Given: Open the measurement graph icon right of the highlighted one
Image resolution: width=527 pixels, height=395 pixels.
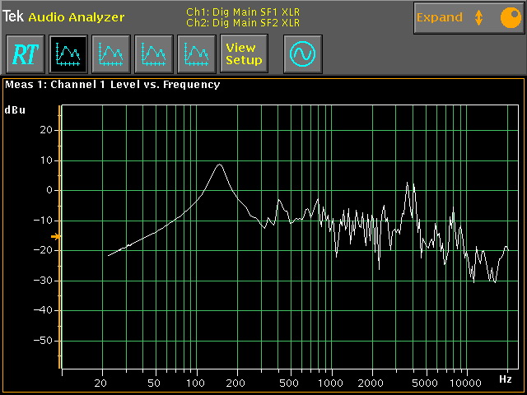Looking at the screenshot, I should coord(110,54).
